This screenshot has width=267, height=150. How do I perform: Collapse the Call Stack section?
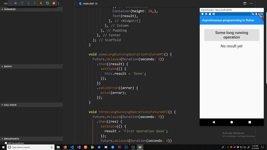click(x=31, y=105)
